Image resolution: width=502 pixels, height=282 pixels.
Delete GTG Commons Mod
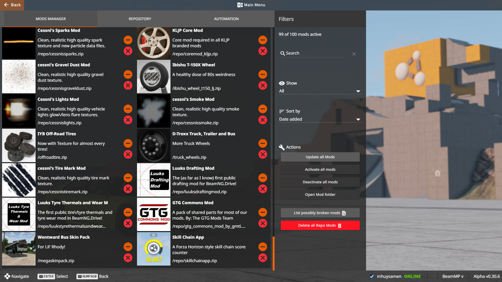click(263, 223)
